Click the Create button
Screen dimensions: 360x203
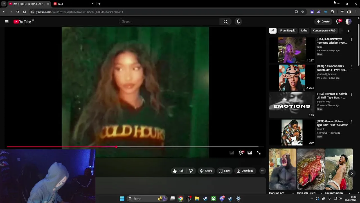(x=323, y=22)
